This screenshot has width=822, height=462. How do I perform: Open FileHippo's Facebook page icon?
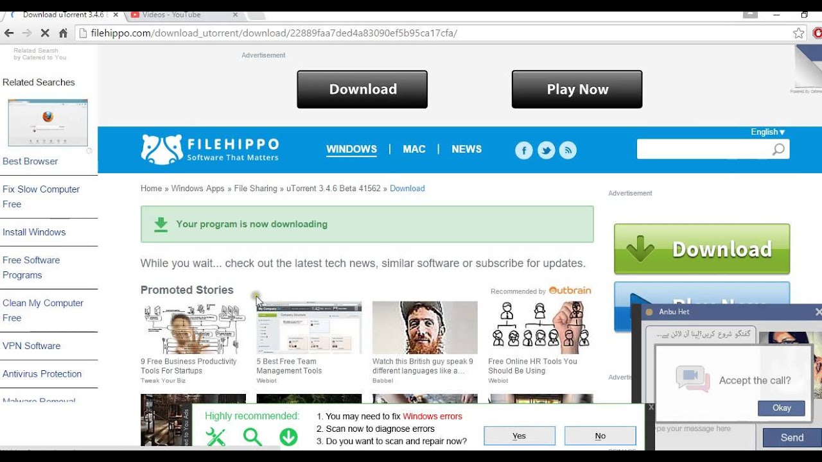[524, 150]
